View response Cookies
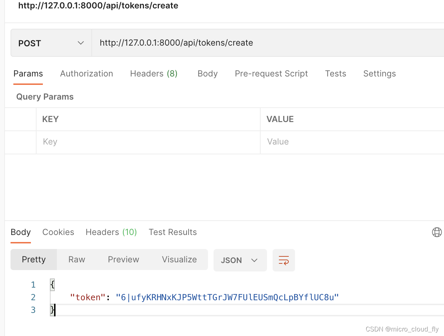444x336 pixels. [58, 232]
